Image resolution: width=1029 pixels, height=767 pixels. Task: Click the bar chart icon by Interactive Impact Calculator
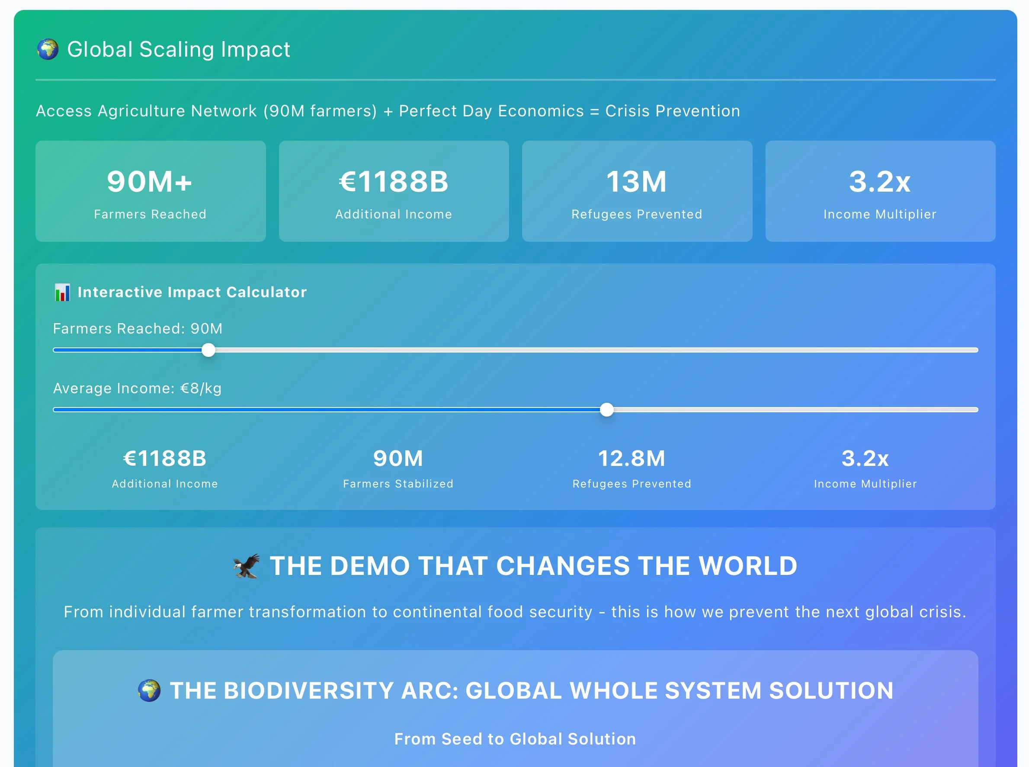tap(62, 292)
